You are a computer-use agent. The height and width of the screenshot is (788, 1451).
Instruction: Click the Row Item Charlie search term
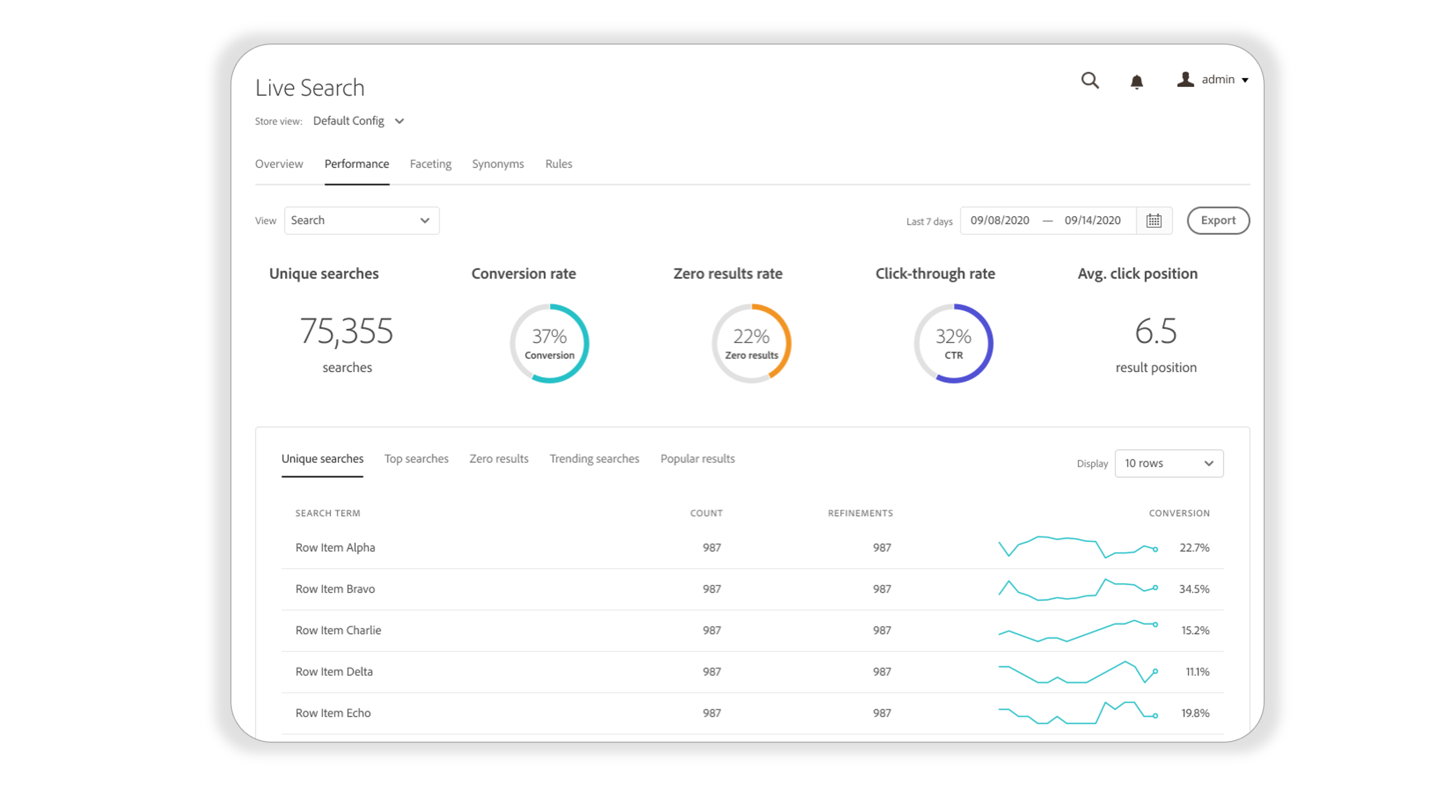click(338, 630)
